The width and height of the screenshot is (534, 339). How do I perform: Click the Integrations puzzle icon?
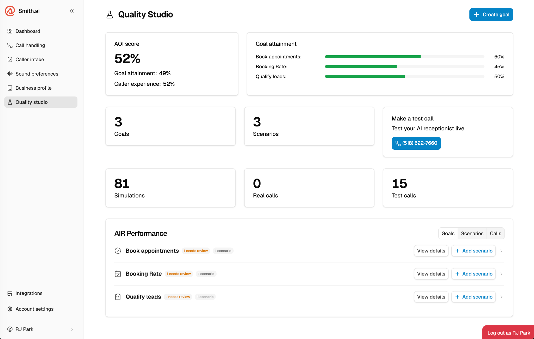coord(10,293)
